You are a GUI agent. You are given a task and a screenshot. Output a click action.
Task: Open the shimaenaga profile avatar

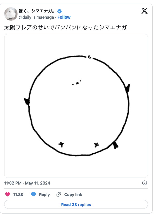coord(11,14)
